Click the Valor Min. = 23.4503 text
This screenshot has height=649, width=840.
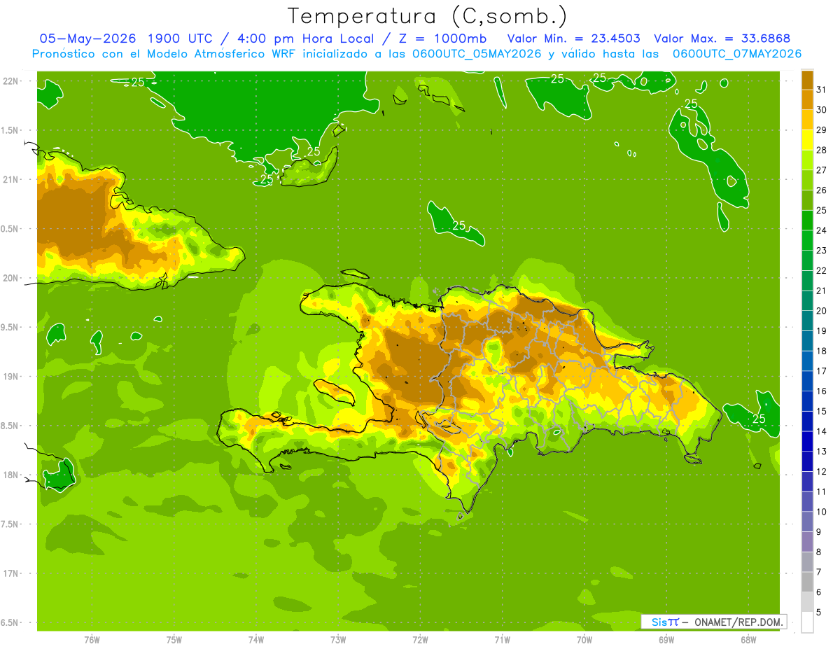coord(574,39)
